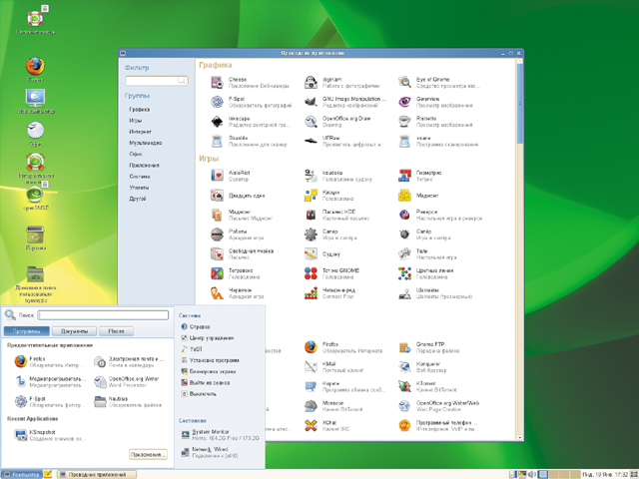Viewport: 639px width, 479px height.
Task: Open System Monitor status entry
Action: pyautogui.click(x=220, y=435)
